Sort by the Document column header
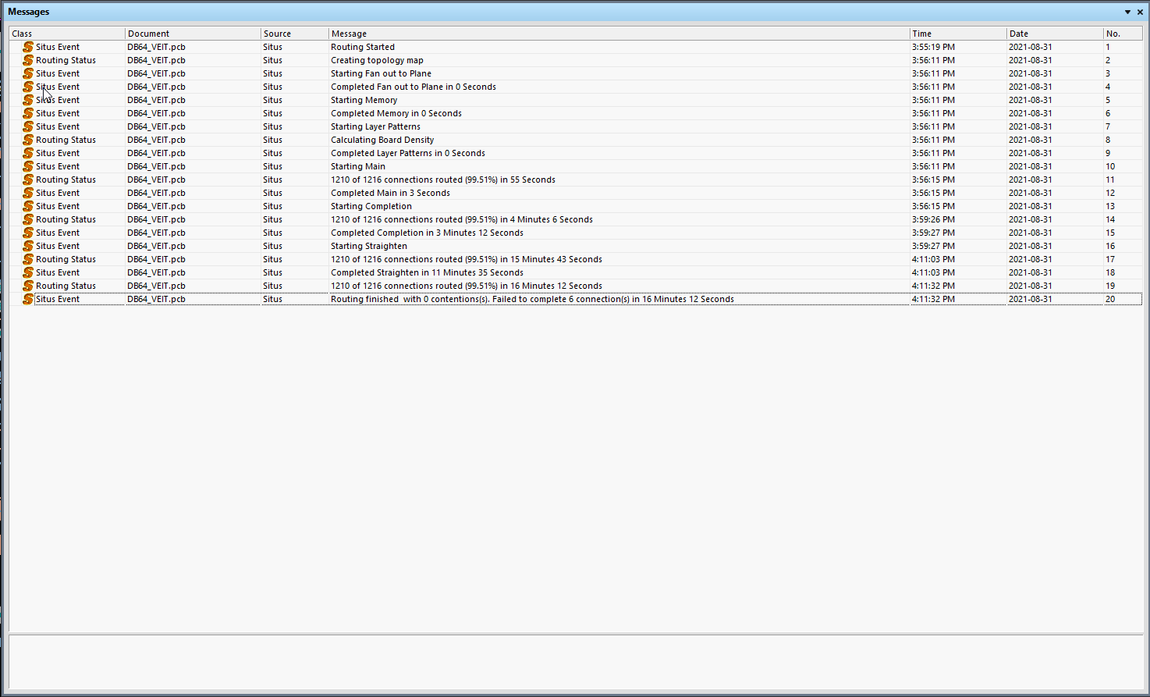Viewport: 1150px width, 697px height. click(x=193, y=34)
